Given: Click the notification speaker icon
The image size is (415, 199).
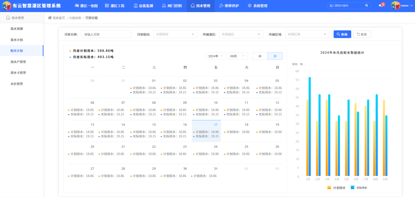Looking at the screenshot, I should [381, 5].
